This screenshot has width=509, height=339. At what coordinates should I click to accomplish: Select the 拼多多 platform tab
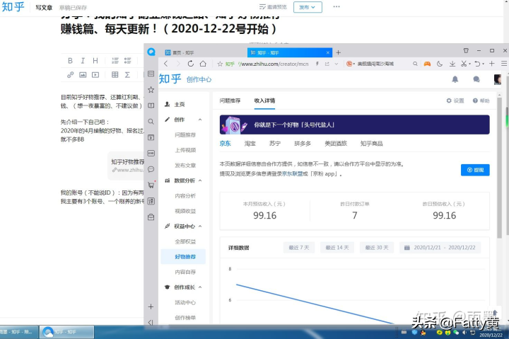(303, 144)
